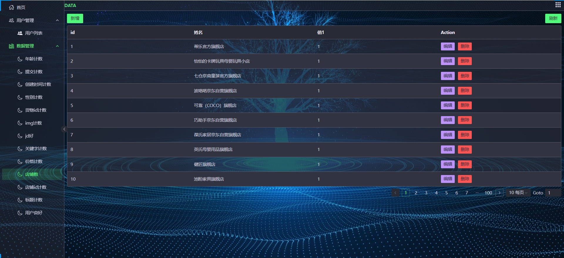Go to previous page arrow in pagination

pos(395,193)
